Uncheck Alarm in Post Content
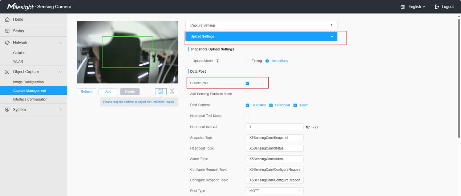The height and width of the screenshot is (196, 461). (295, 105)
